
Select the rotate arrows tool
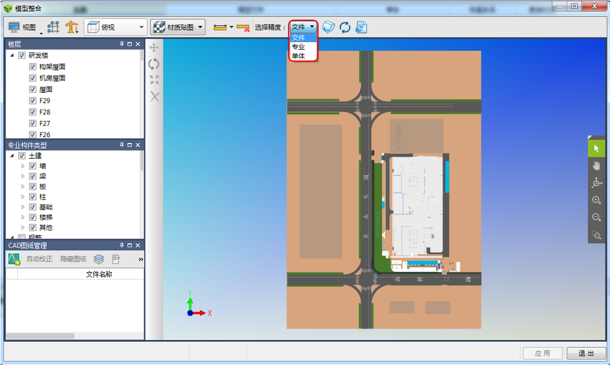[154, 64]
